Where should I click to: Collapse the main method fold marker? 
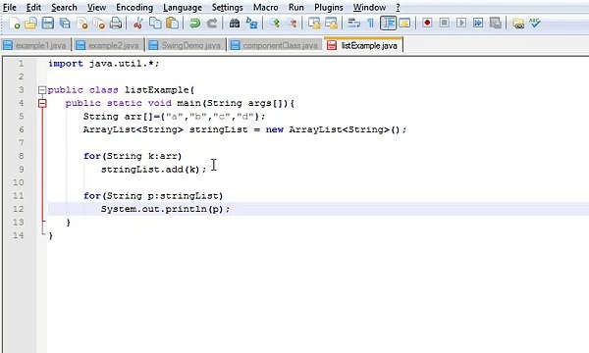42,103
